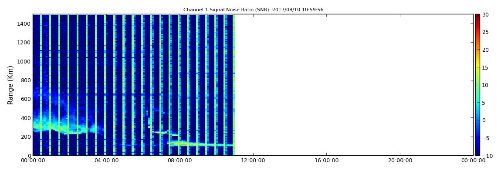The height and width of the screenshot is (177, 501).
Task: Click the colorbar label 15
Action: coord(486,67)
